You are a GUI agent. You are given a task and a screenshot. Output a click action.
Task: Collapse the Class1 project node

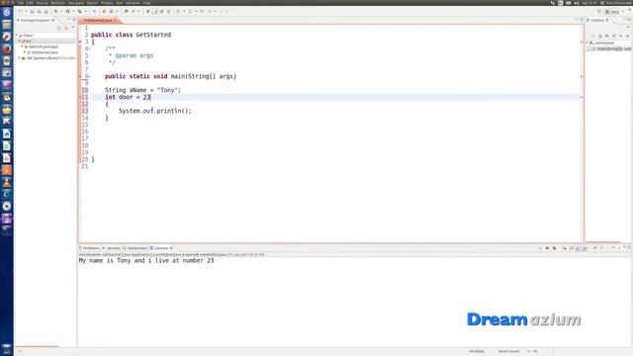point(17,36)
